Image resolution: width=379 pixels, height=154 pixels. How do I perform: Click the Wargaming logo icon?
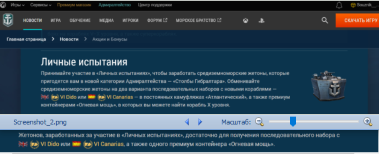[x=3, y=5]
